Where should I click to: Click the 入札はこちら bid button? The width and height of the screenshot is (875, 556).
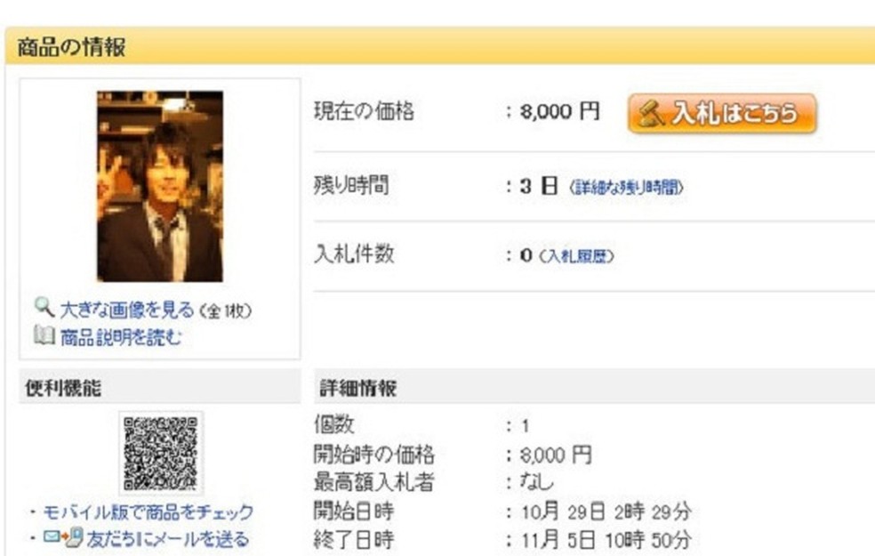[x=722, y=114]
